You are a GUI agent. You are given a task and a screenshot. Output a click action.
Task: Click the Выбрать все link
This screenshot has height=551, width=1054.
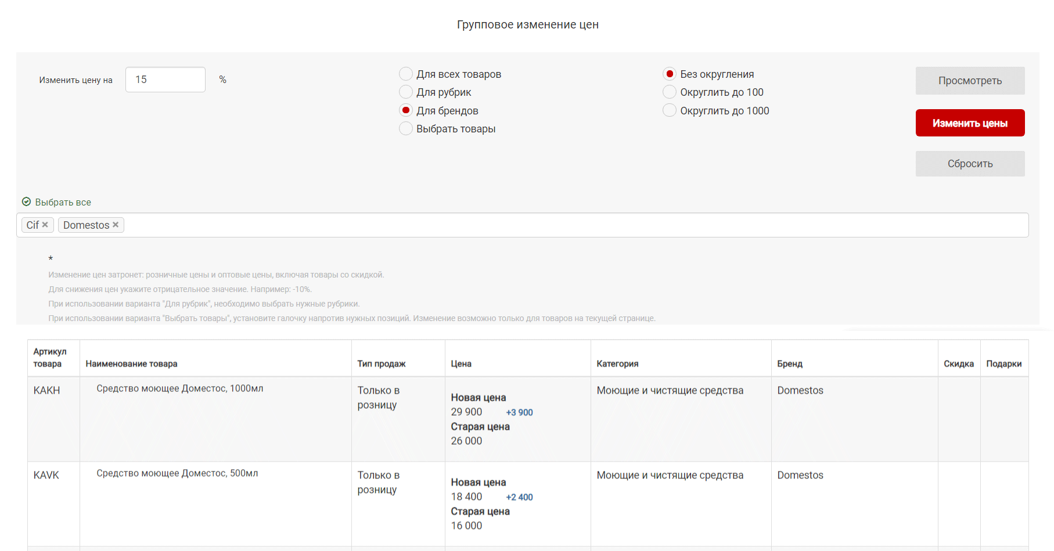[x=63, y=202]
